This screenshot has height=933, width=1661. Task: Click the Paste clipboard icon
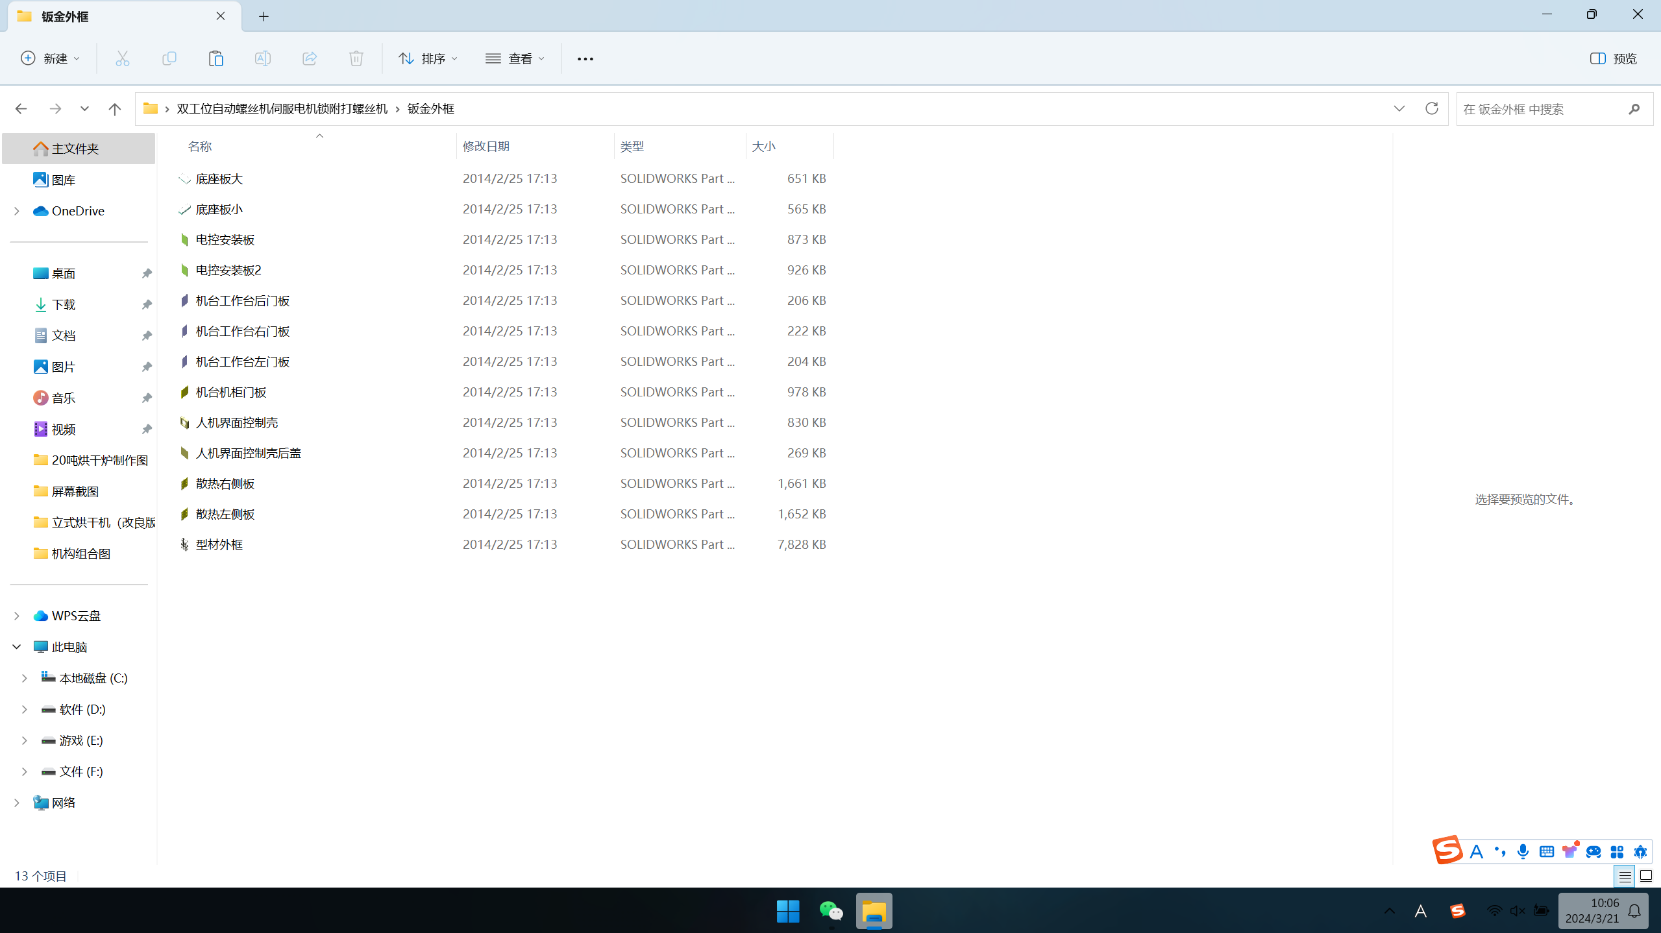click(215, 58)
